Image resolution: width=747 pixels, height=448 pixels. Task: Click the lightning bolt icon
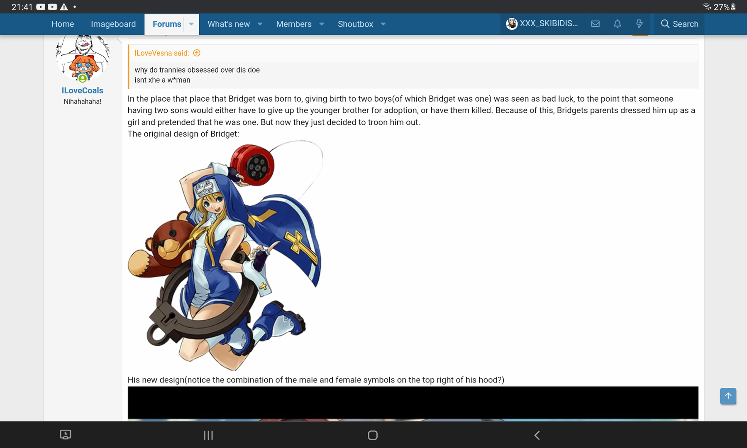click(x=640, y=24)
